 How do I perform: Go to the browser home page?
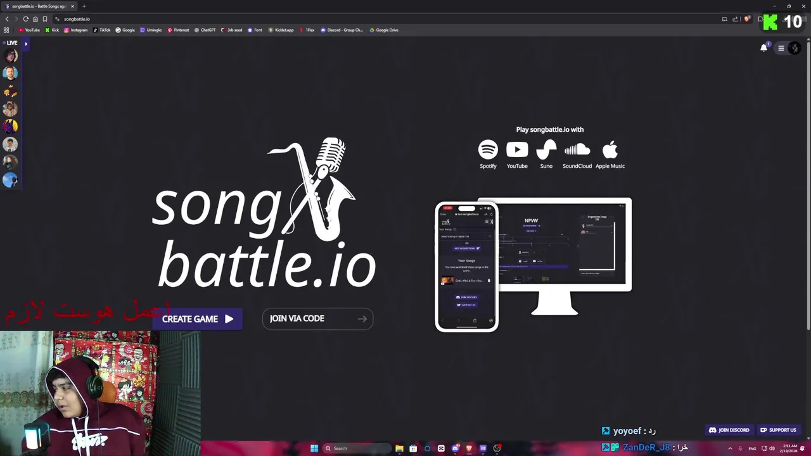coord(35,19)
